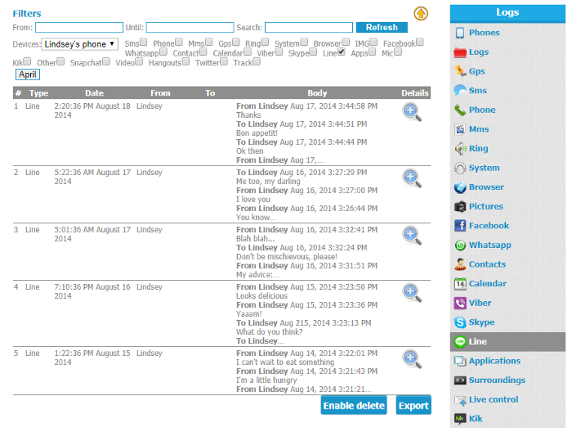572x428 pixels.
Task: Tick the Twitter filter checkbox
Action: click(x=224, y=61)
